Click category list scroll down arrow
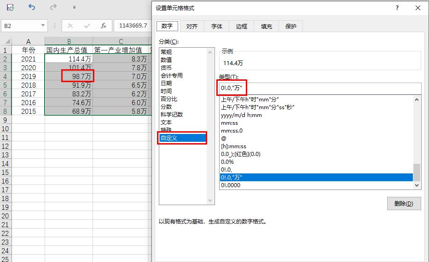The height and width of the screenshot is (262, 429). point(210,201)
